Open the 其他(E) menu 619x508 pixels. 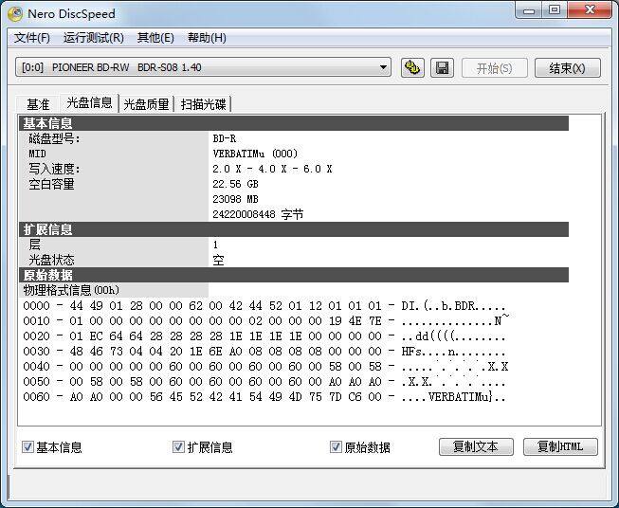[155, 38]
